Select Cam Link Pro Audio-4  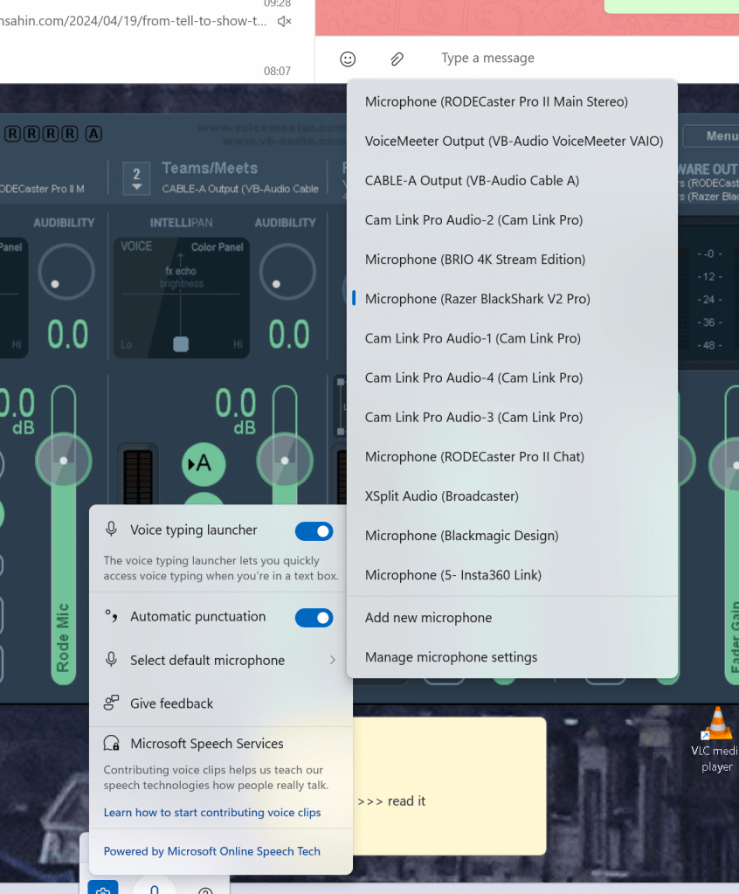click(512, 378)
